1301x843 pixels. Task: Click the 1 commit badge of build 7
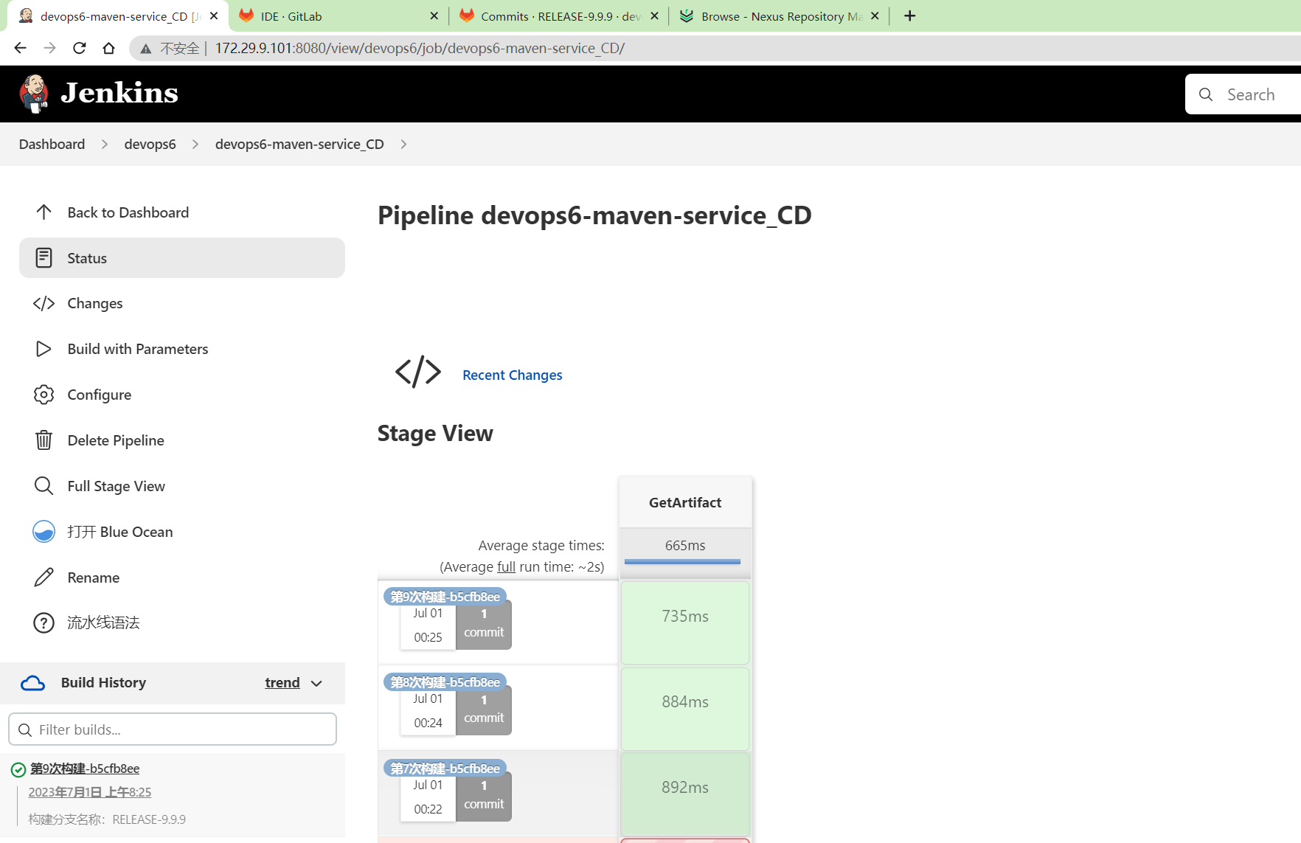pos(484,796)
